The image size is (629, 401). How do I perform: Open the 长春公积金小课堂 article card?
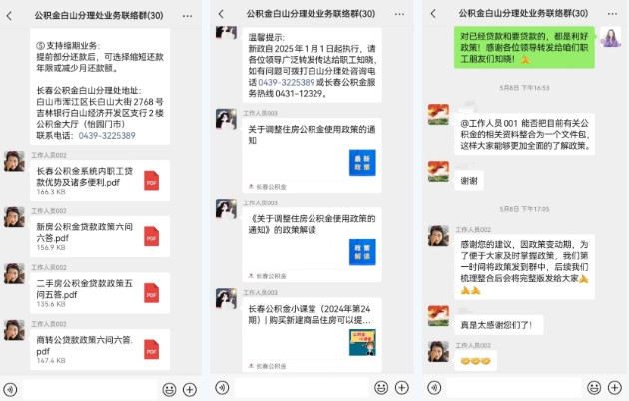312,335
